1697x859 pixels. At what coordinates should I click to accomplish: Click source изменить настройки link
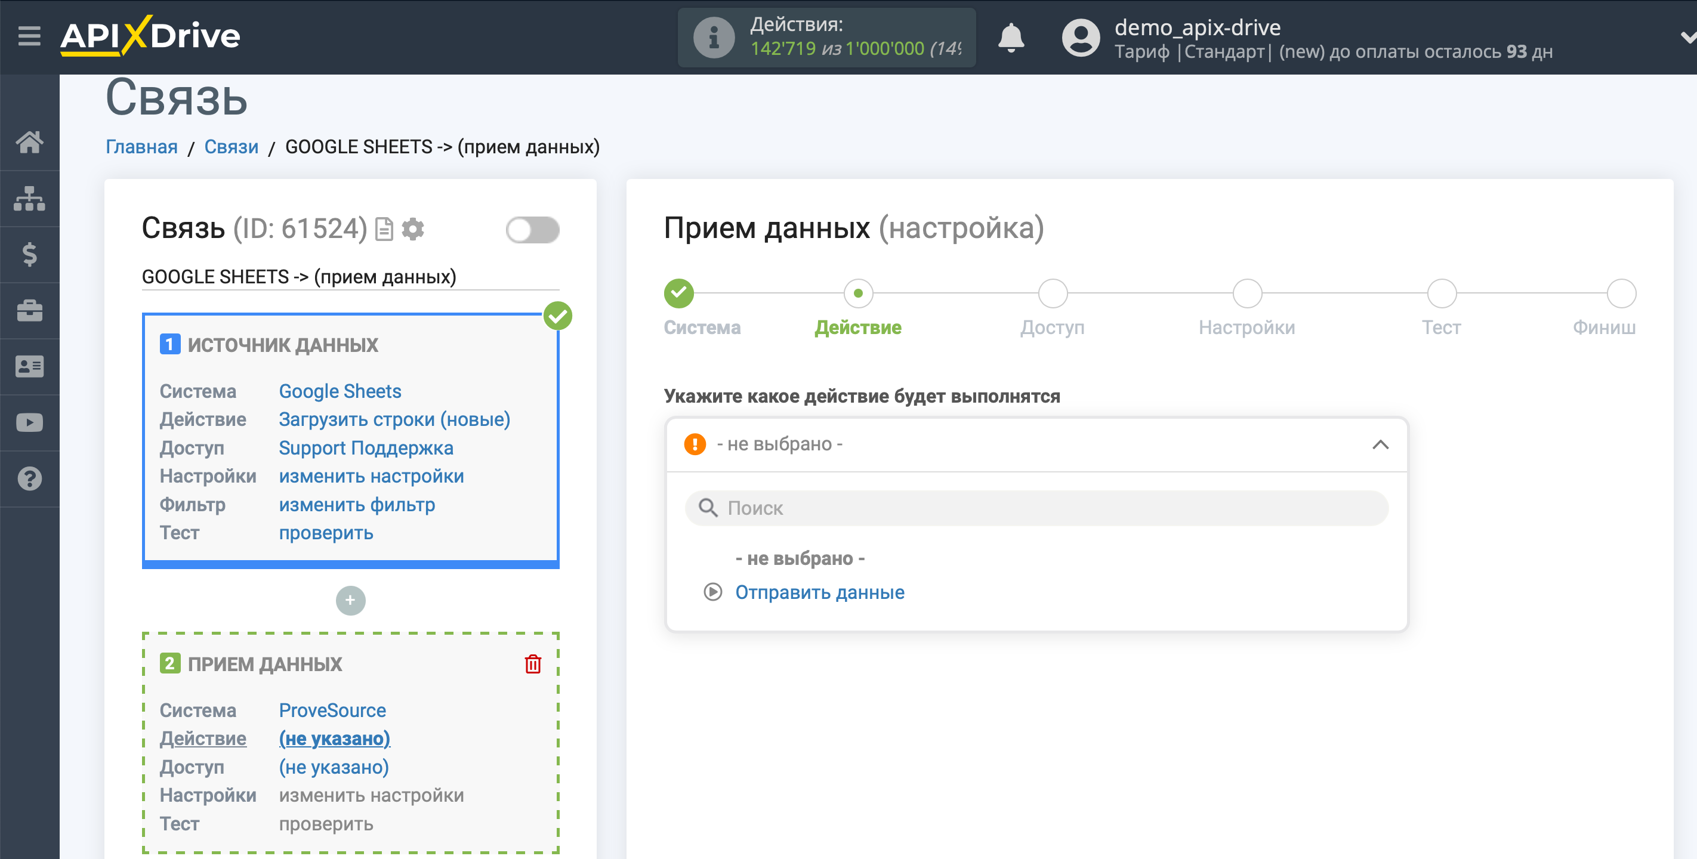[x=372, y=476]
